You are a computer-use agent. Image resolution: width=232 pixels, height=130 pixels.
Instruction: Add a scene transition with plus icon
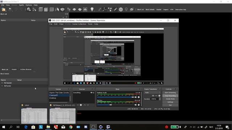tap(153, 96)
